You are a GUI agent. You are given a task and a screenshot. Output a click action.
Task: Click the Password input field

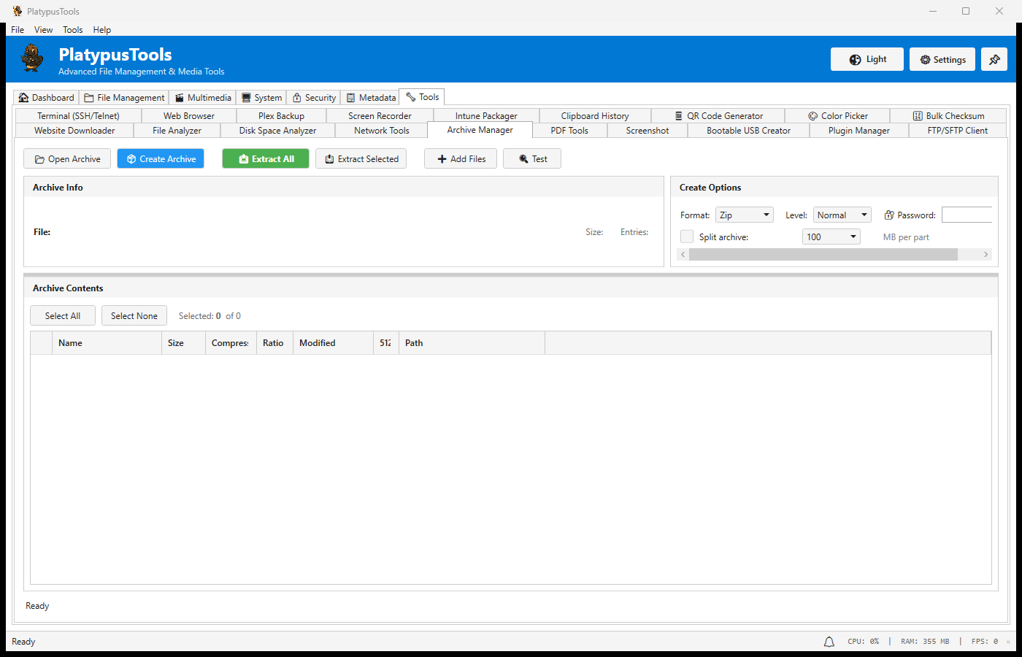pos(967,215)
